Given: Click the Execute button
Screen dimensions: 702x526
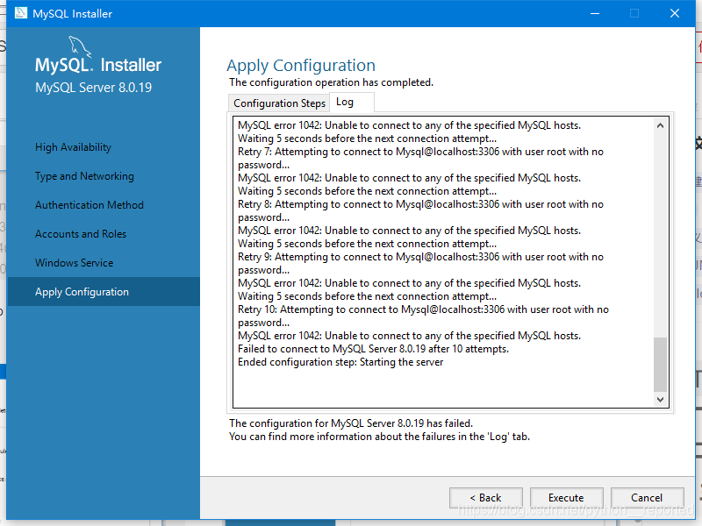Looking at the screenshot, I should [566, 498].
